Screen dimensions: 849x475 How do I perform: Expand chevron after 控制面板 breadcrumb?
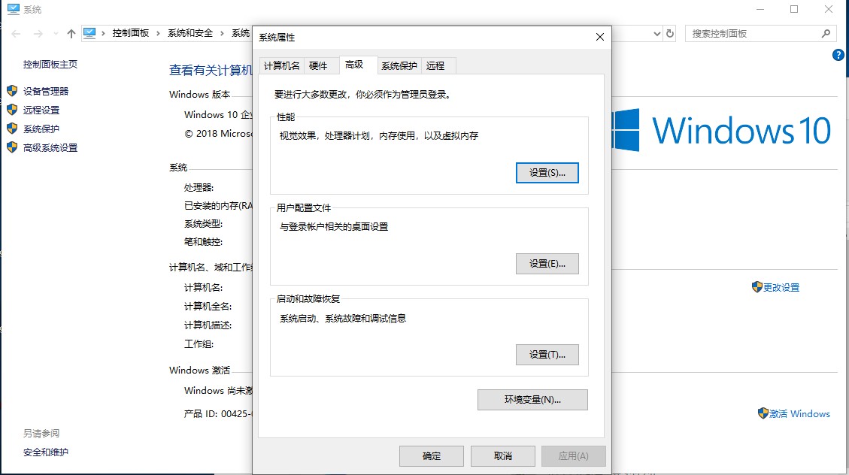(158, 34)
